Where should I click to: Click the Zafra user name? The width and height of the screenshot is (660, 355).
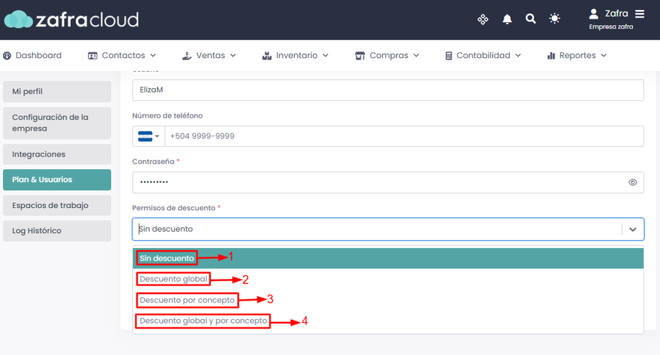pos(616,14)
